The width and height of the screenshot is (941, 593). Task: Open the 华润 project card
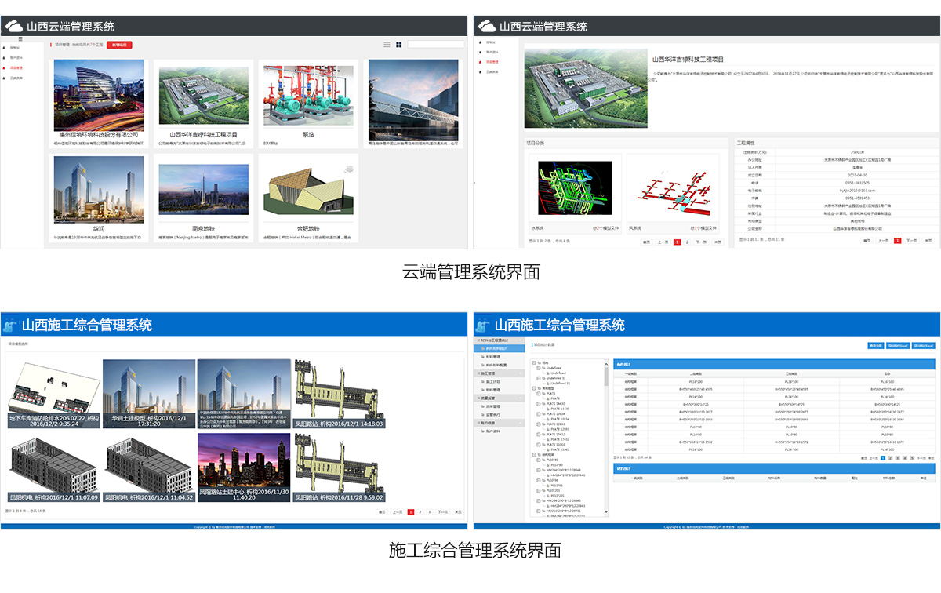99,197
